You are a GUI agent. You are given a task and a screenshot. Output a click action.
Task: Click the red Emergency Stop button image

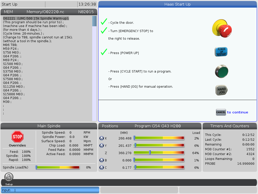pos(222,28)
